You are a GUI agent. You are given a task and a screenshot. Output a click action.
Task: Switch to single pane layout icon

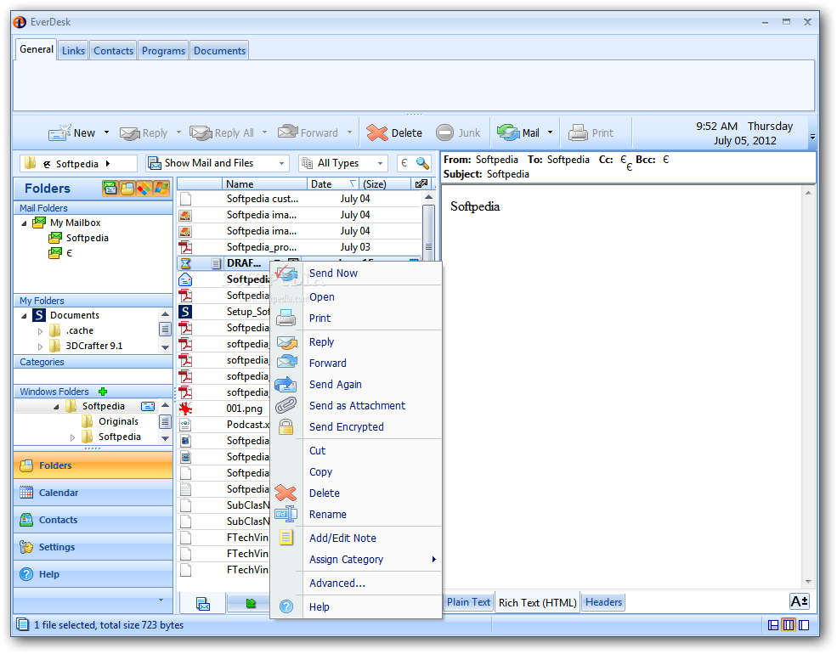(x=804, y=625)
